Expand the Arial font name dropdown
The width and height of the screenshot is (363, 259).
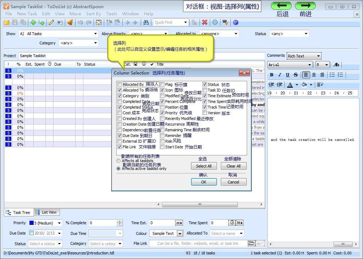(x=309, y=65)
